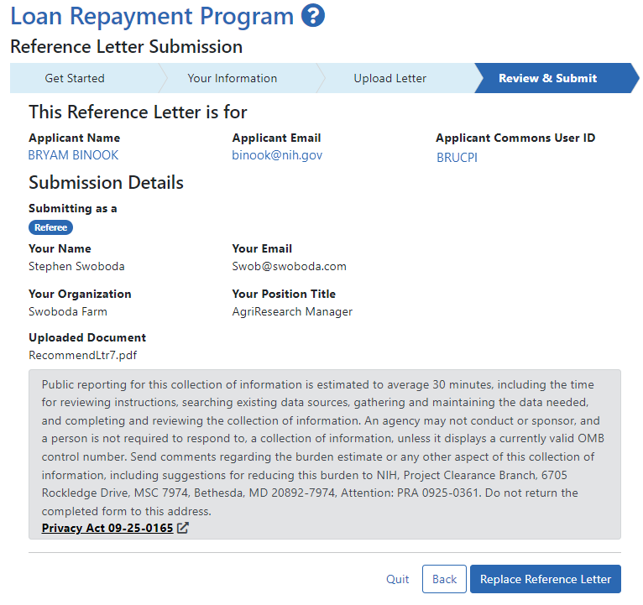
Task: Click the Applicant Email label
Action: [276, 138]
